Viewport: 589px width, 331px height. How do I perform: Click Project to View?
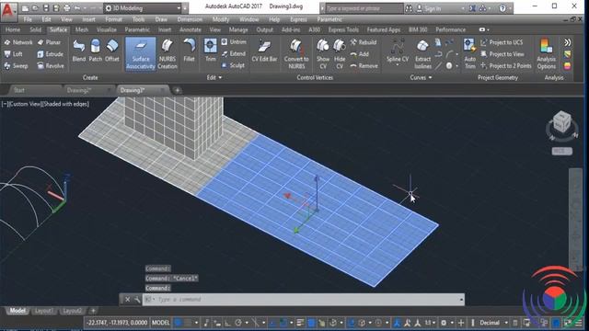pos(502,54)
